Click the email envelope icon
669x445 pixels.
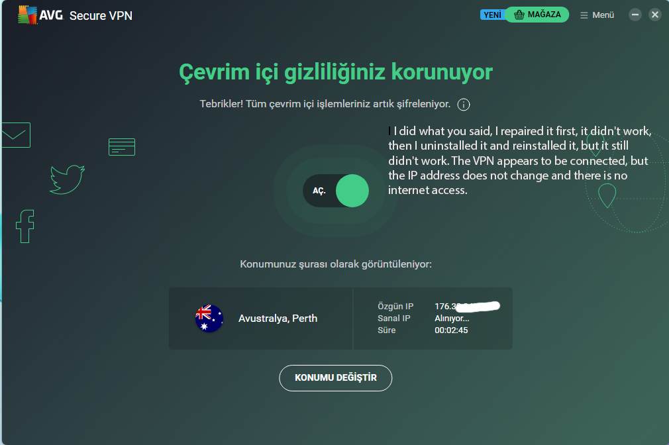15,135
